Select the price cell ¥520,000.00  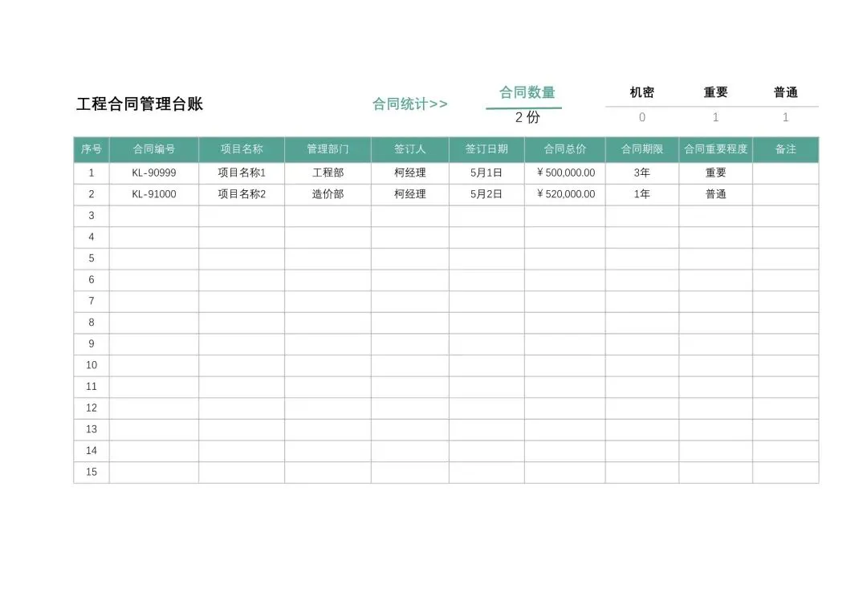pyautogui.click(x=565, y=194)
